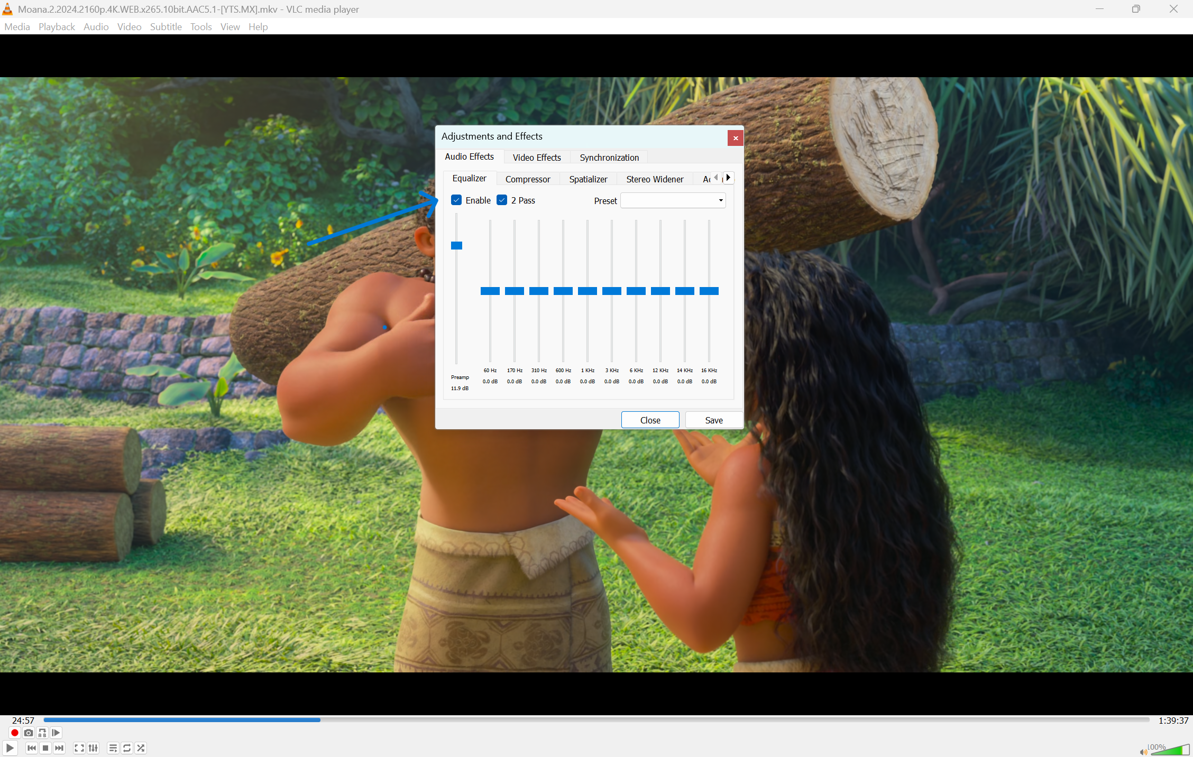Click the playback seek bar
The width and height of the screenshot is (1193, 757).
point(596,720)
